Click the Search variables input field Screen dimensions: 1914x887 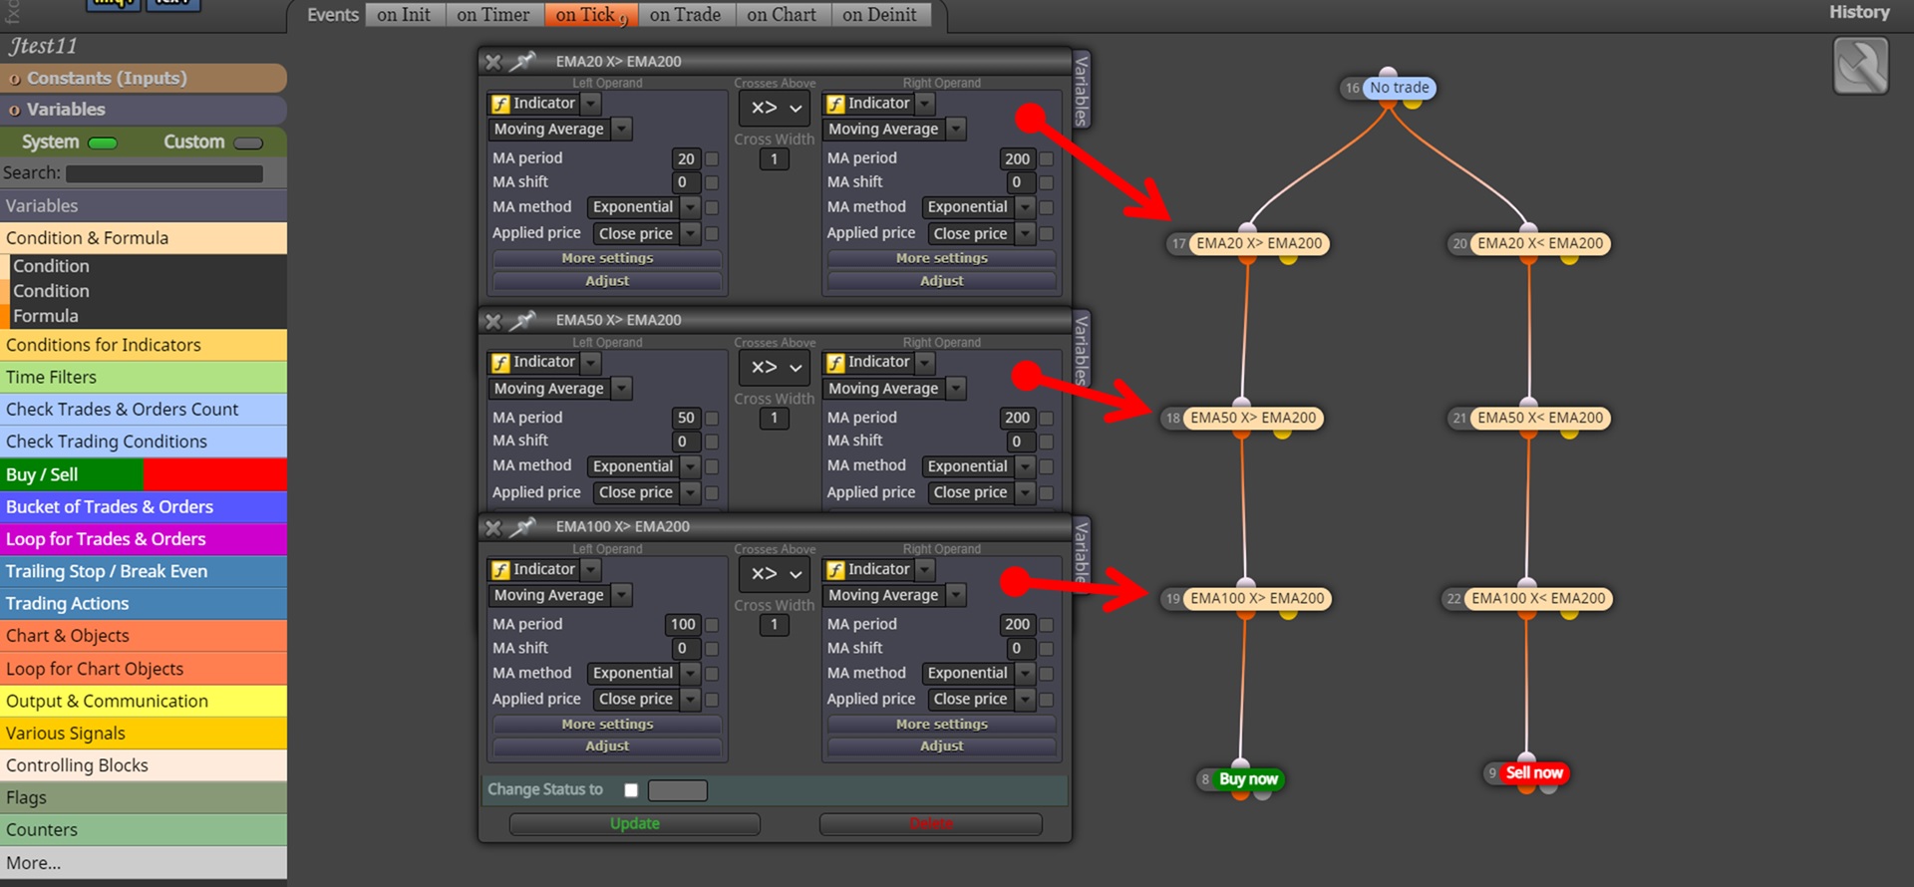(164, 173)
